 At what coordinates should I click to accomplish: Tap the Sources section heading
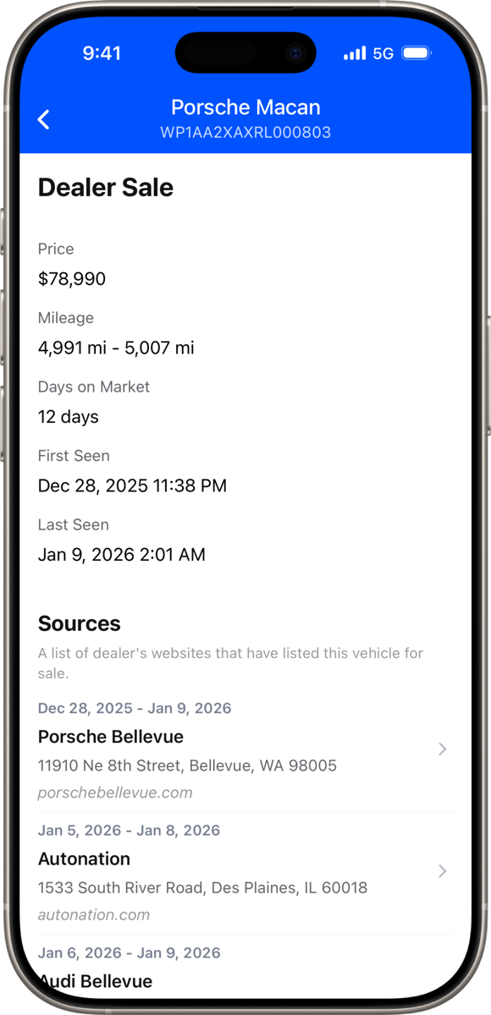tap(79, 623)
